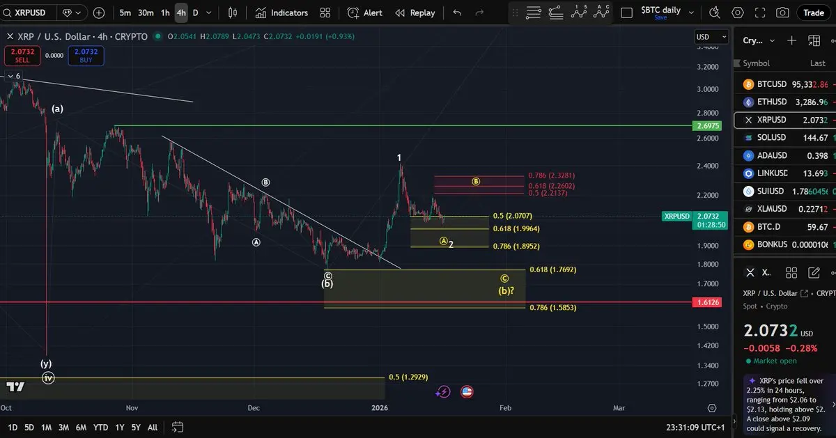
Task: Open the go to date calendar icon
Action: (x=178, y=427)
